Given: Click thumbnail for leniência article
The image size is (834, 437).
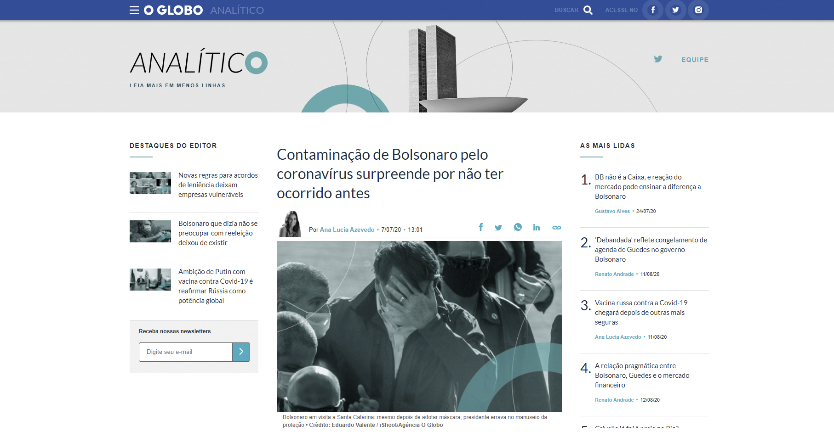Looking at the screenshot, I should [x=150, y=183].
